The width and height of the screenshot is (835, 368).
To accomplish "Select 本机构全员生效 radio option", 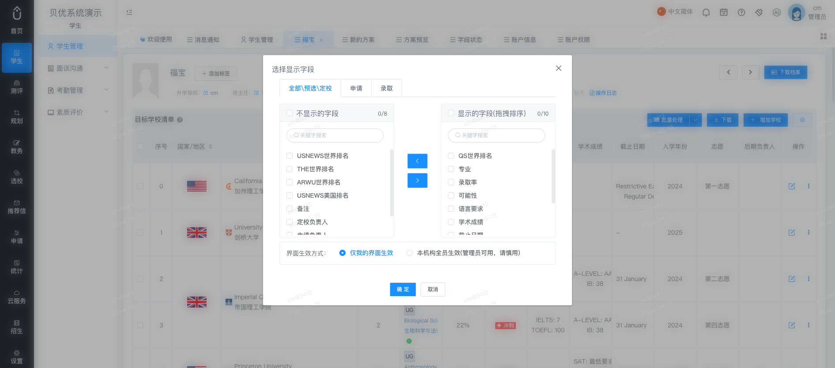I will pyautogui.click(x=410, y=253).
